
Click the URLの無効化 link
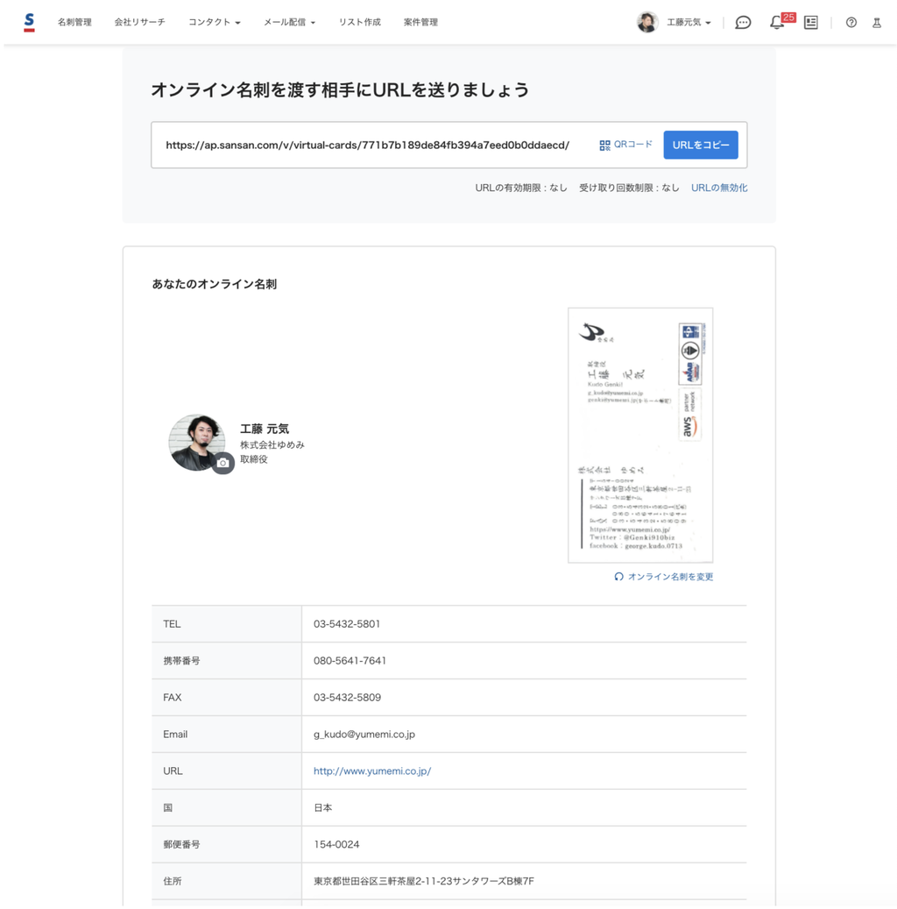point(719,188)
